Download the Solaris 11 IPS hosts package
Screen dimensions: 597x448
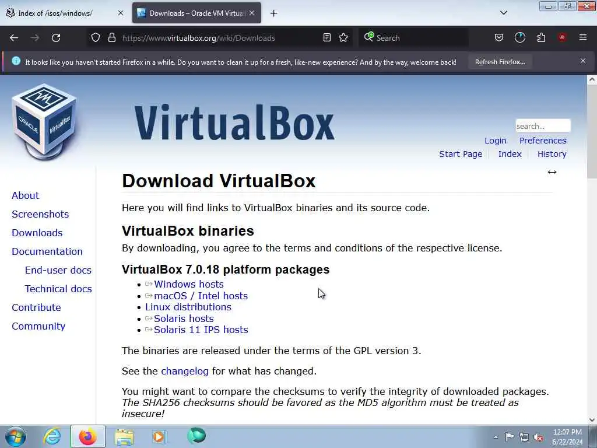(201, 330)
